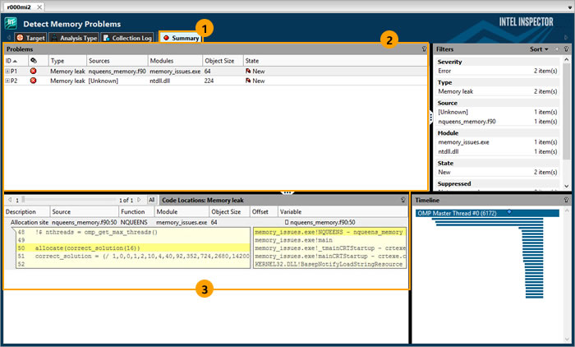Click the error icon in row P2
This screenshot has height=347, width=575.
(34, 81)
